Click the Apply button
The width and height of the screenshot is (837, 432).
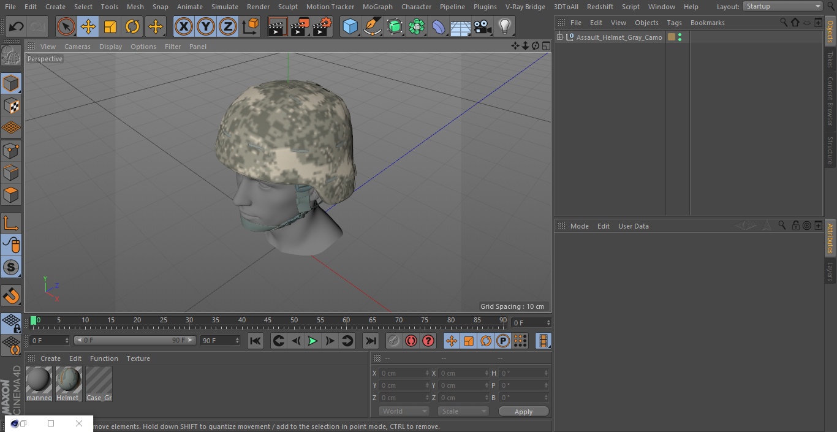click(x=523, y=412)
